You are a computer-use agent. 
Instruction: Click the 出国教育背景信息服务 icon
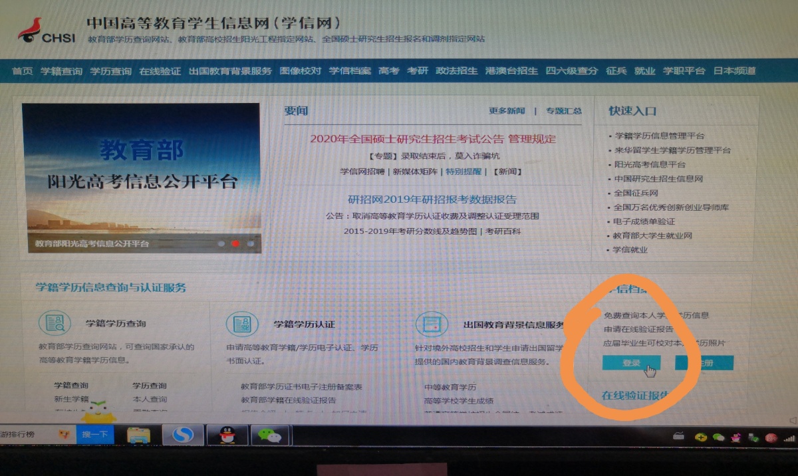coord(432,324)
